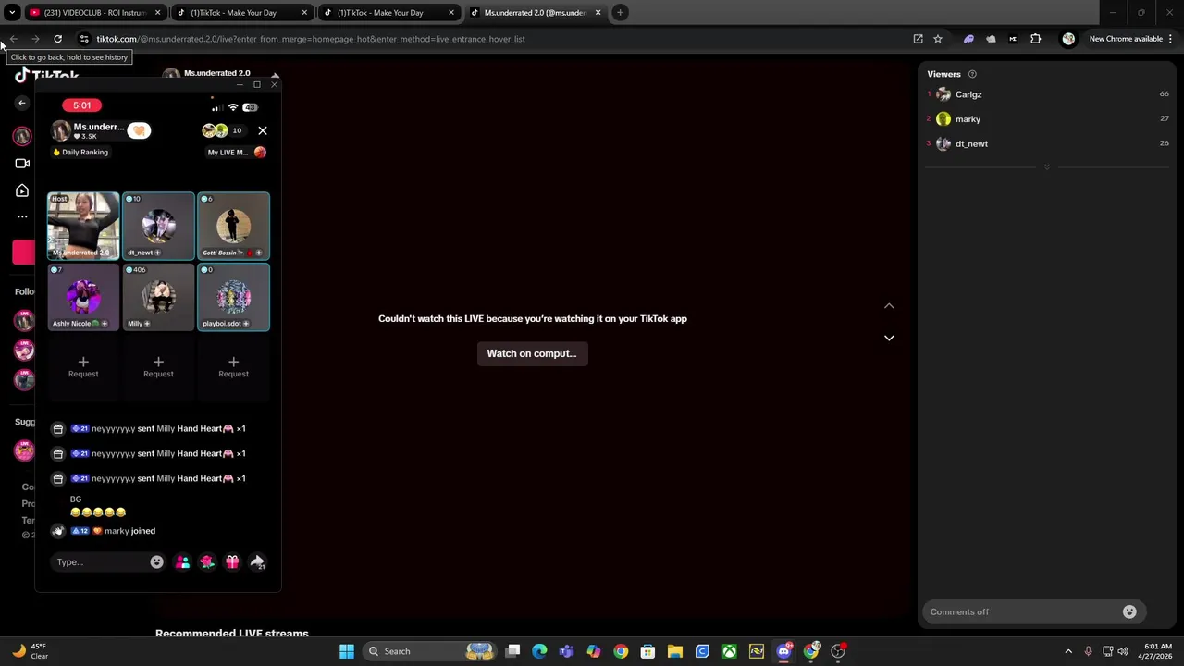Screen dimensions: 1184x666
Task: Close the live stream with the X
Action: point(263,130)
